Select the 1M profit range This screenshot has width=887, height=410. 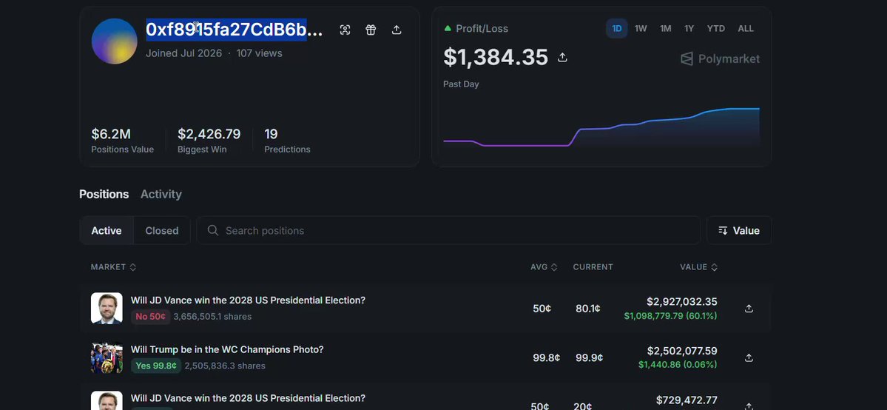(665, 28)
